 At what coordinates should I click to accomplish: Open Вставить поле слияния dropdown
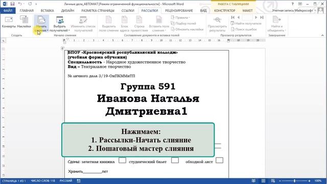[x=159, y=24]
